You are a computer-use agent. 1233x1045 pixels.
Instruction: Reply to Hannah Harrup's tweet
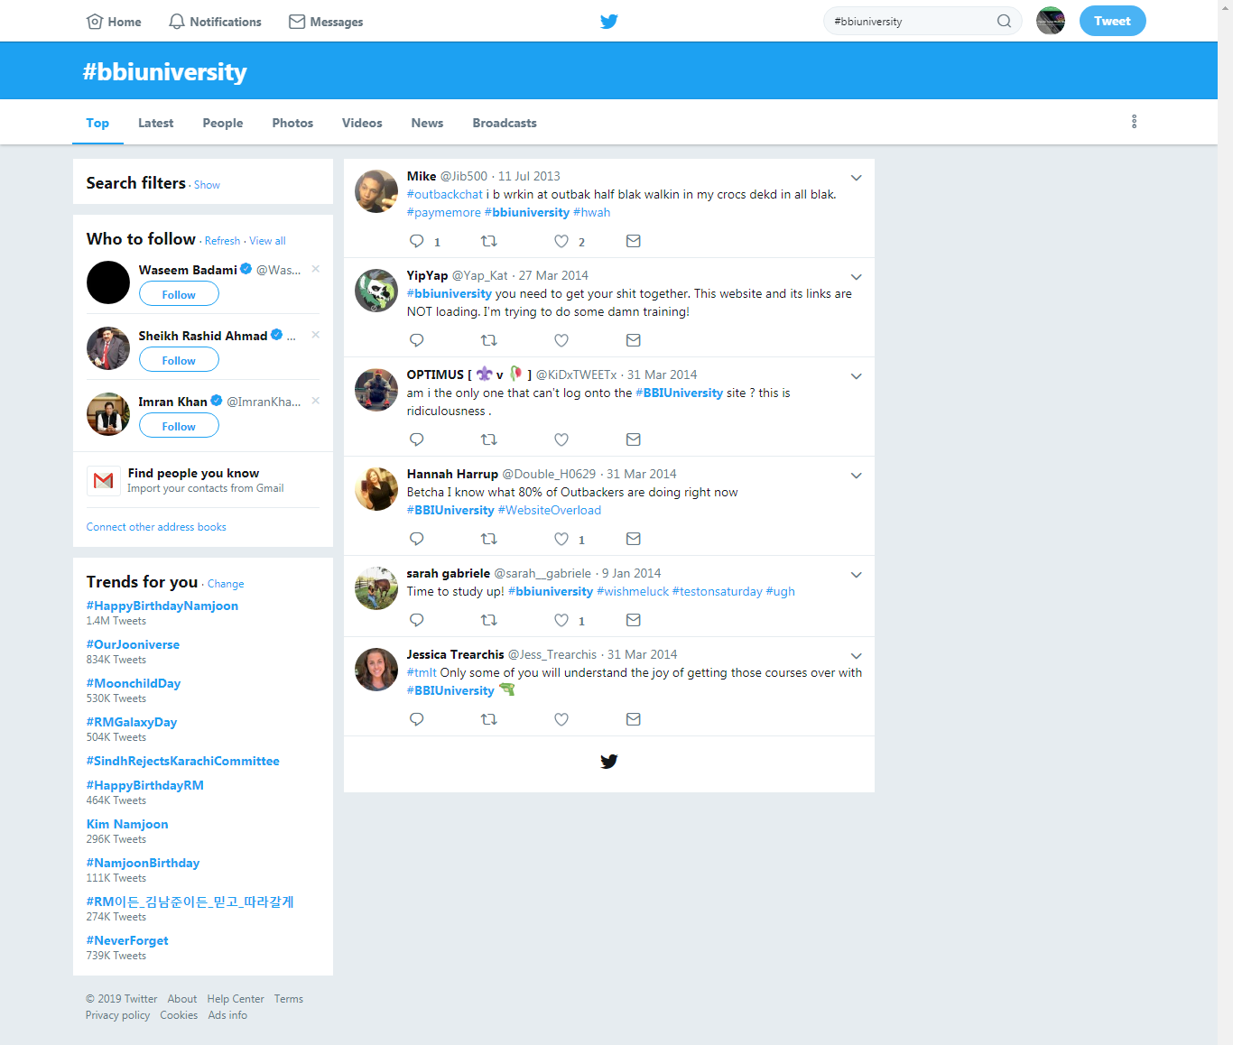tap(417, 539)
